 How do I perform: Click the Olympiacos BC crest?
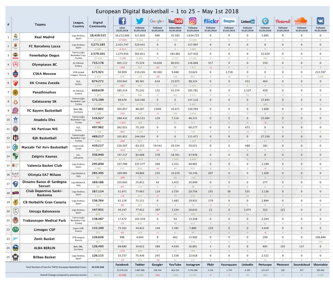point(16,65)
